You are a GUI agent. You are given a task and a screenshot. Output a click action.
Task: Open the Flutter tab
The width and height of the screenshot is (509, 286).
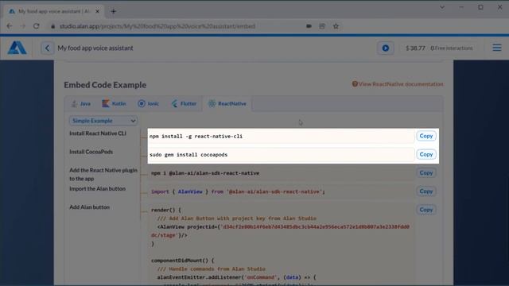coord(184,104)
